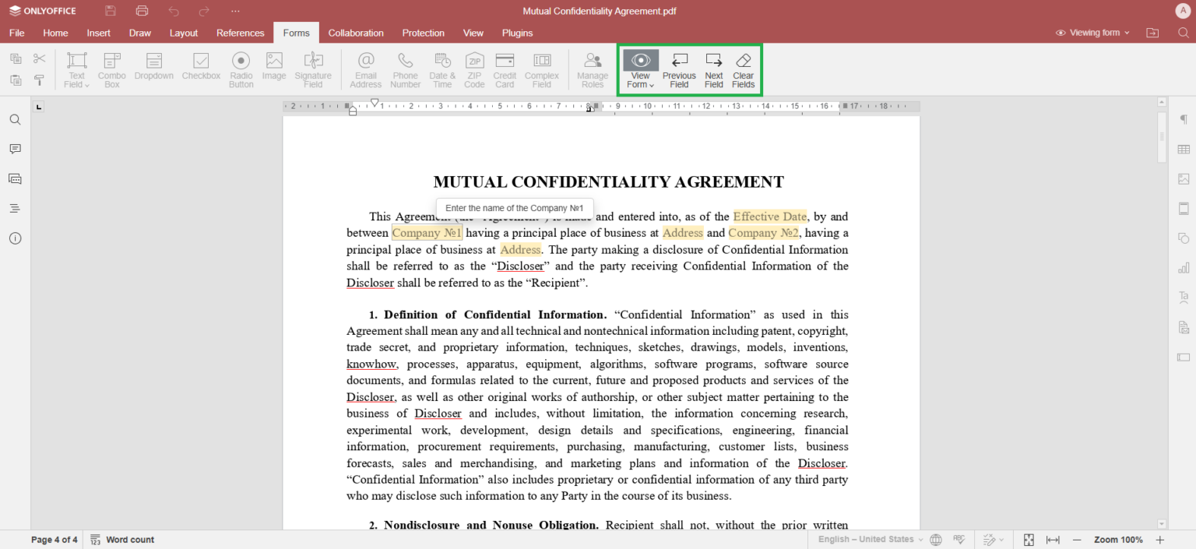Insert a Checkbox form field
The image size is (1196, 549).
click(201, 66)
